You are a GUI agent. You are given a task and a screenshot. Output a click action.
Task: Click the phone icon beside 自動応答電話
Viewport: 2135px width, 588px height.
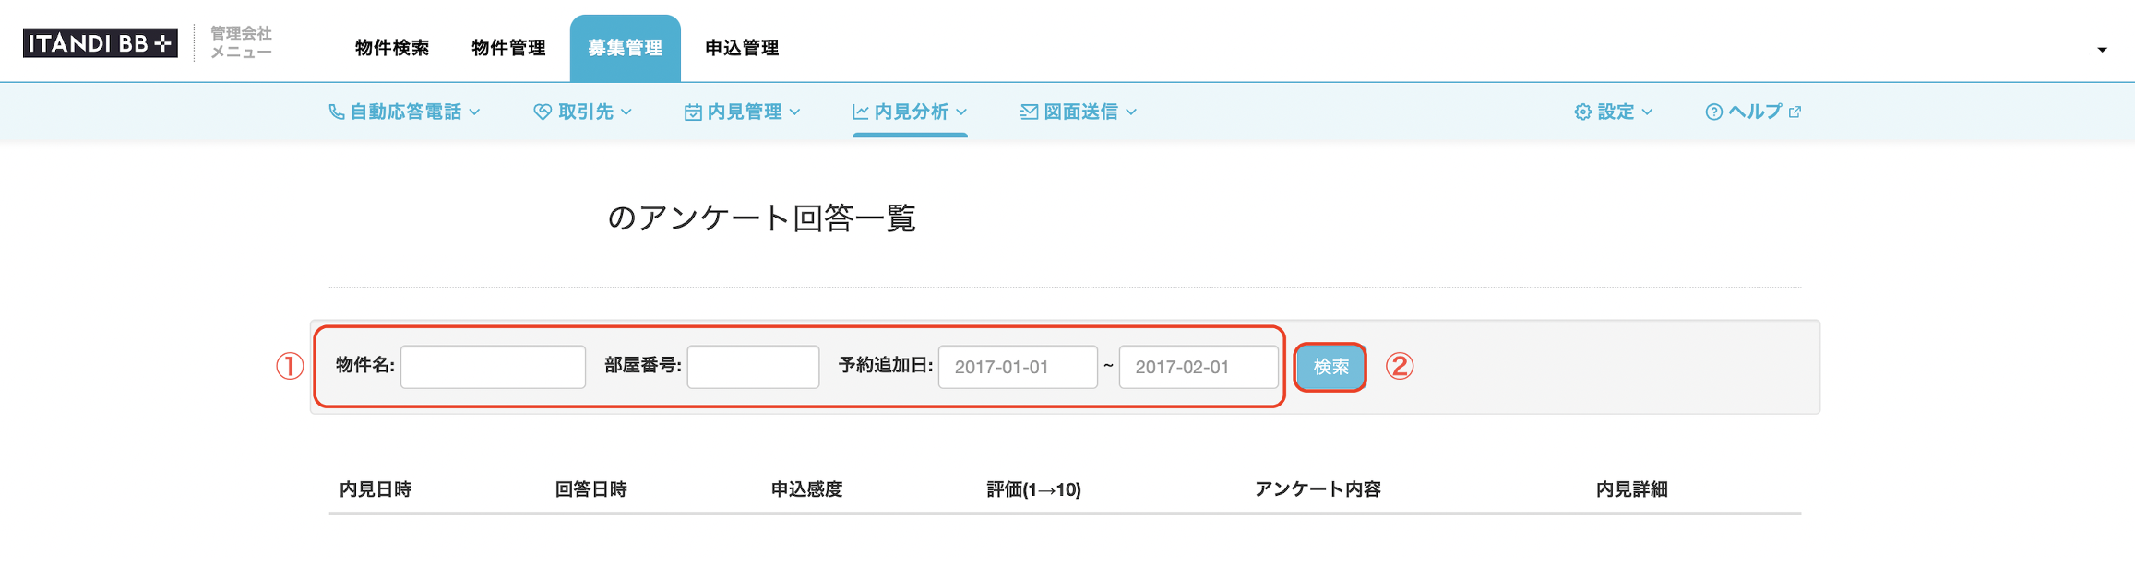[337, 112]
